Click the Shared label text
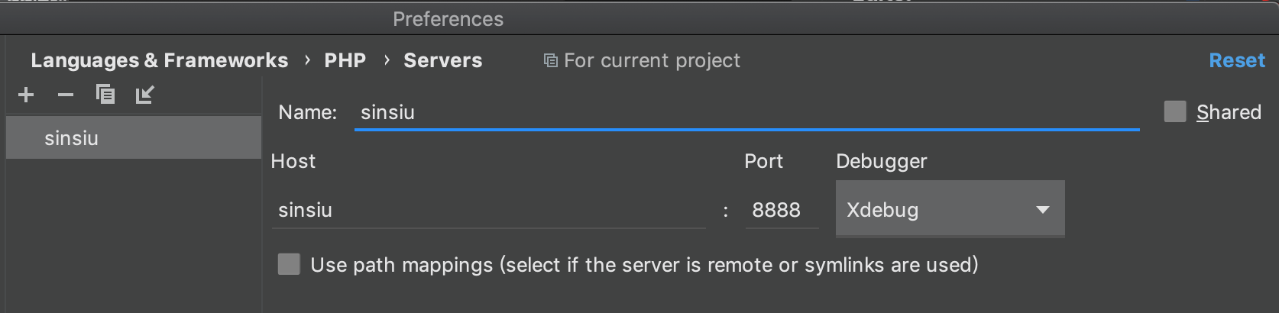1279x313 pixels. tap(1229, 112)
